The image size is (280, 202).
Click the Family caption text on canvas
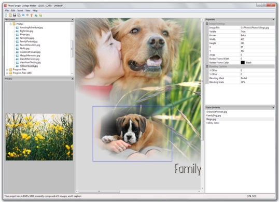188,169
